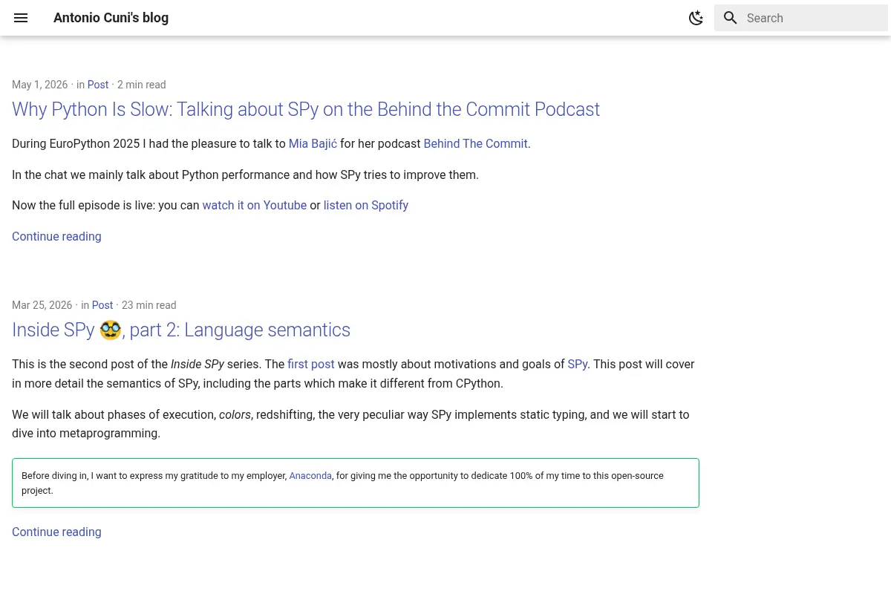Continue reading the Language semantics post

point(56,532)
